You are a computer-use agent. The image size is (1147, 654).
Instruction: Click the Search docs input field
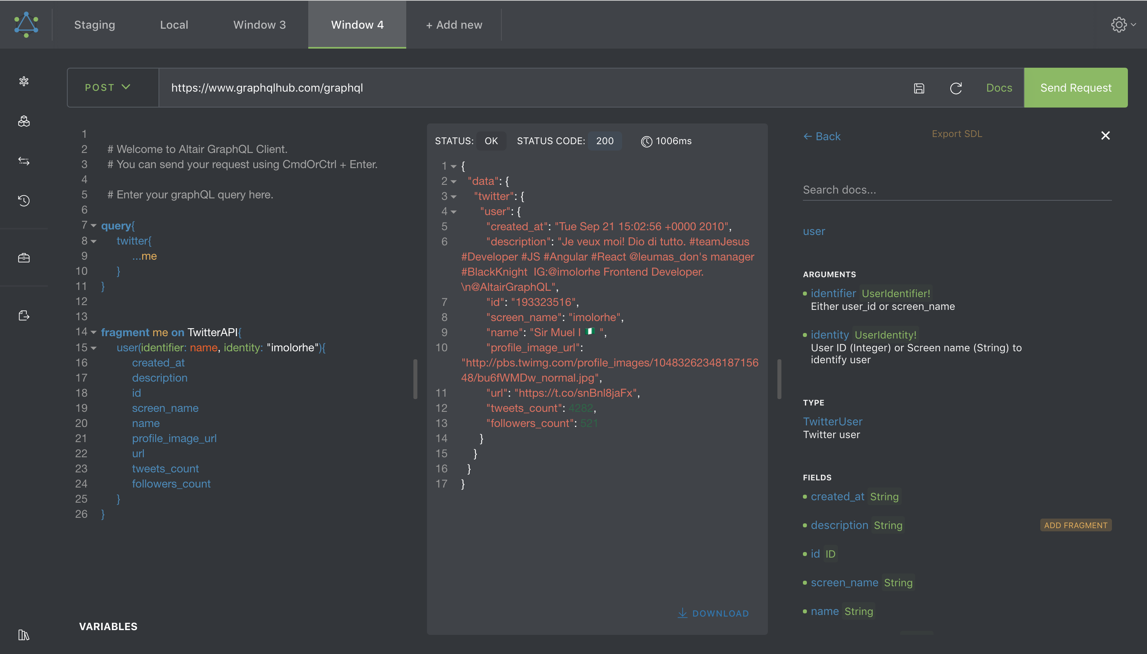click(x=957, y=190)
